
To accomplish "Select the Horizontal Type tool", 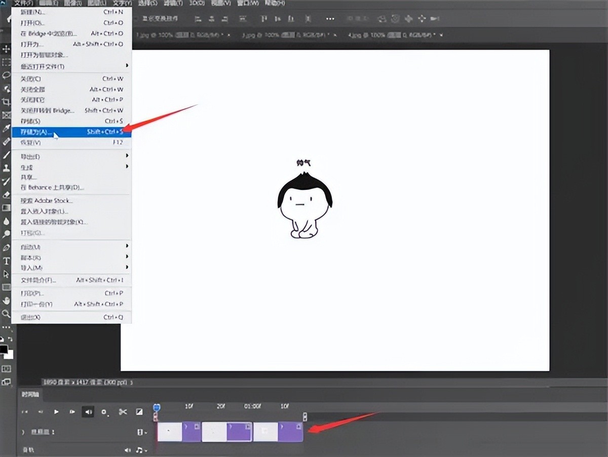I will coord(7,261).
